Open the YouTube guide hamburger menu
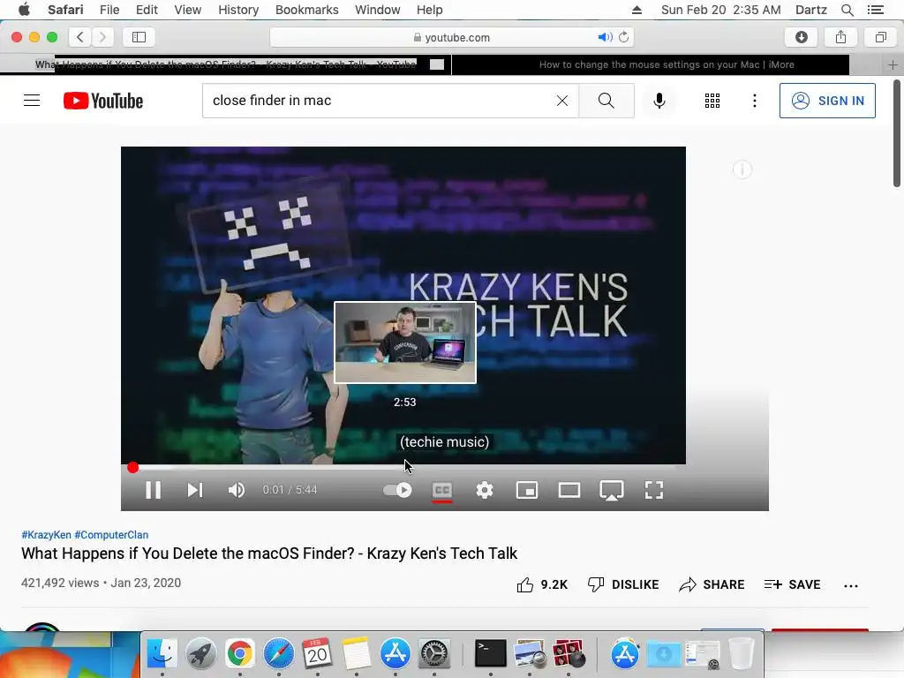The image size is (904, 678). click(32, 101)
